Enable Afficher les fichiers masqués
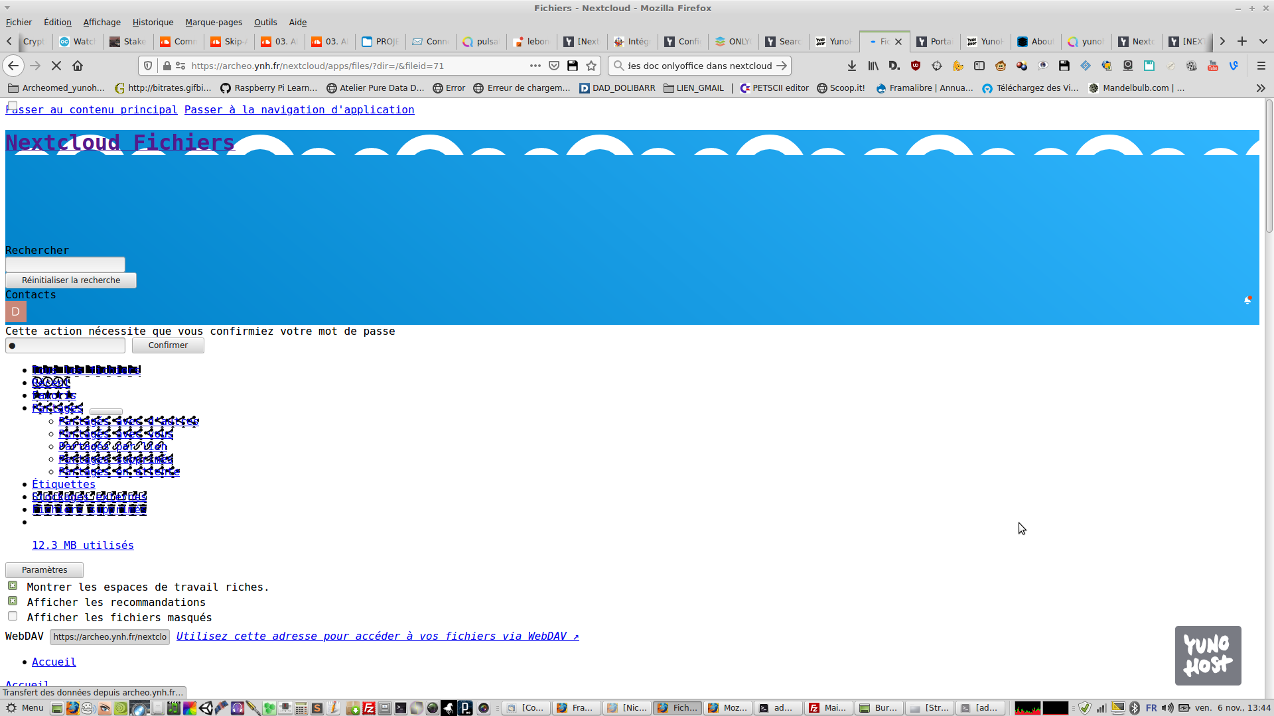 click(x=13, y=617)
